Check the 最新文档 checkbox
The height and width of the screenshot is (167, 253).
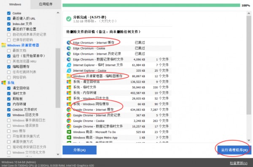point(9,51)
